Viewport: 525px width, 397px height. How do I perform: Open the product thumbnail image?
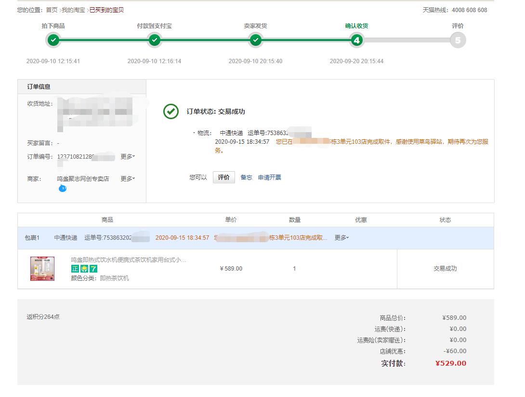[42, 269]
